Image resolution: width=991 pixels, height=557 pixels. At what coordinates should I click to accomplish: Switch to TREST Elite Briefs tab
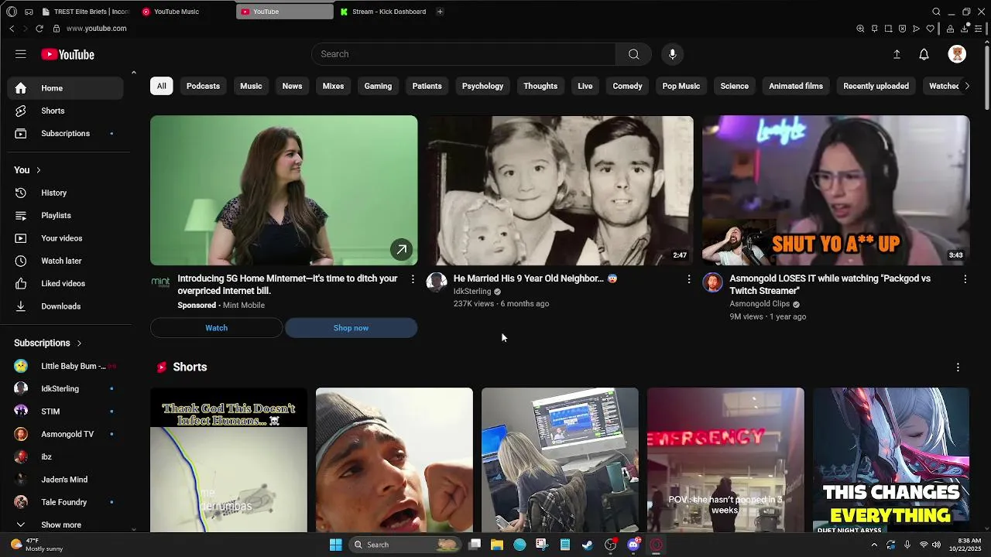(87, 12)
